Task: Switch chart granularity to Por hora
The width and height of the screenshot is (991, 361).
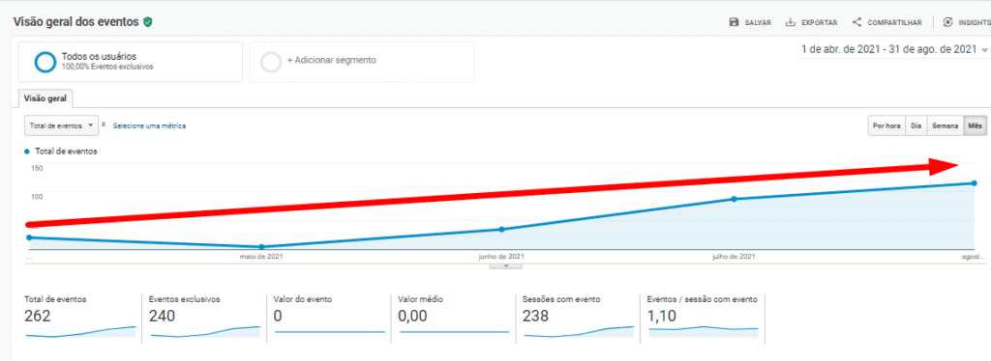Action: pyautogui.click(x=886, y=126)
